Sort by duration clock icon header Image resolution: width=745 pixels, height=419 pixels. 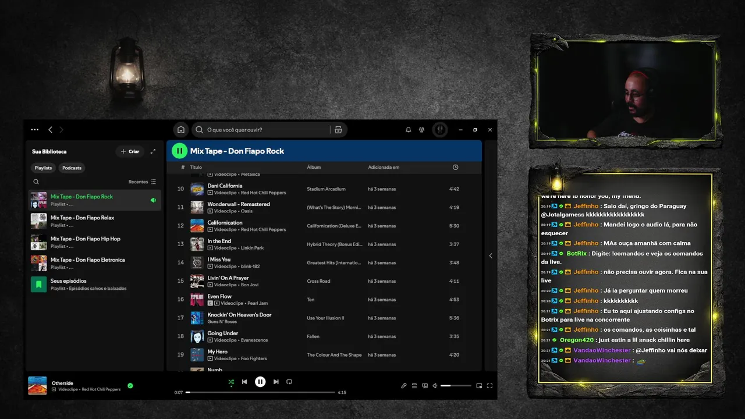coord(455,167)
